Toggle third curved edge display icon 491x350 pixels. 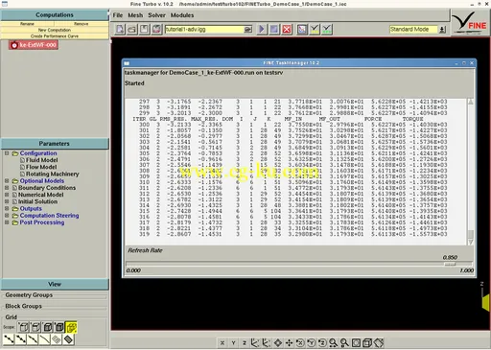(33, 339)
